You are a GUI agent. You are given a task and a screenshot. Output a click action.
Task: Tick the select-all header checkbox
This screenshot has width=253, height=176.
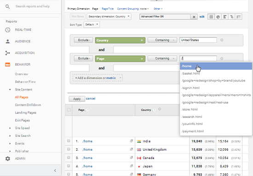(x=69, y=110)
